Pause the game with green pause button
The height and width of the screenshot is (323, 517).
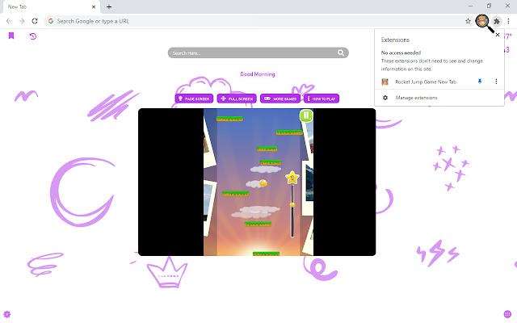pyautogui.click(x=306, y=115)
